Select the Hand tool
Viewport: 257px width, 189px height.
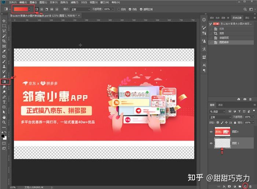coord(4,117)
